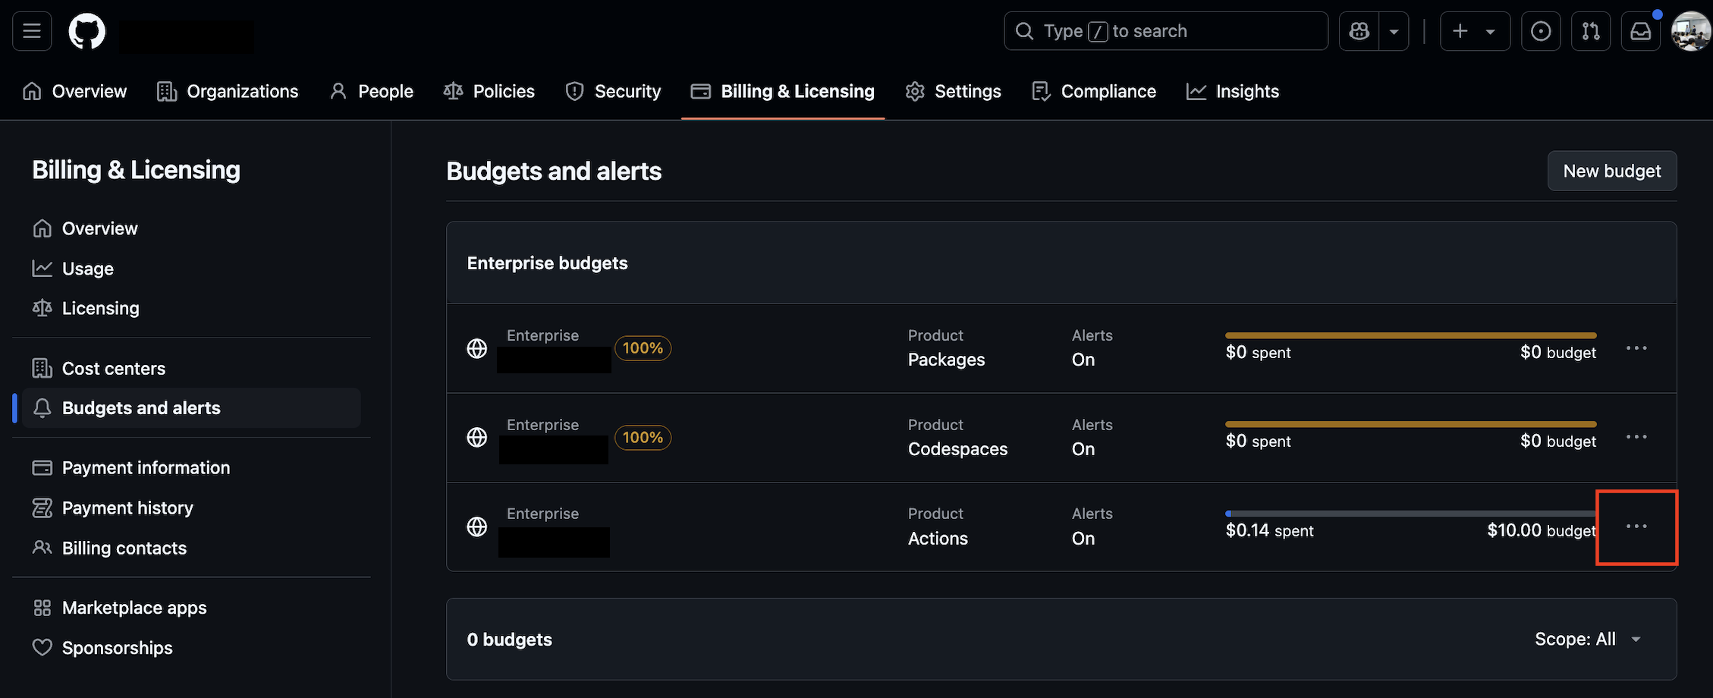Switch to the Compliance tab
The width and height of the screenshot is (1713, 698).
(1094, 92)
